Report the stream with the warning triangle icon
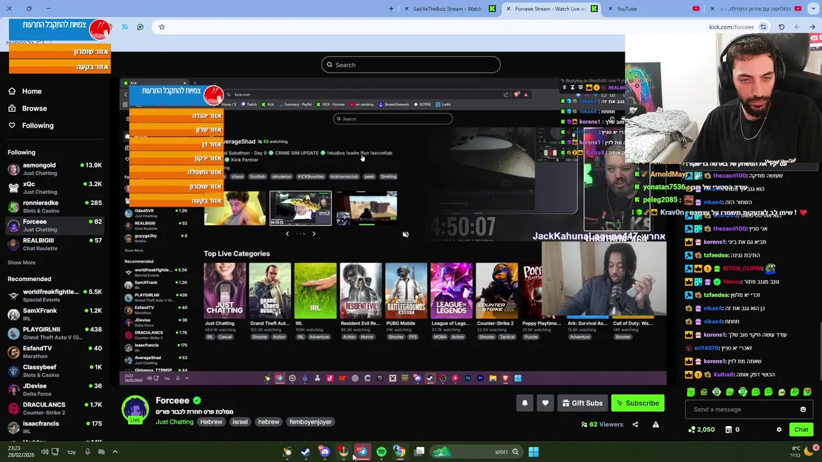Viewport: 822px width, 462px height. point(656,424)
